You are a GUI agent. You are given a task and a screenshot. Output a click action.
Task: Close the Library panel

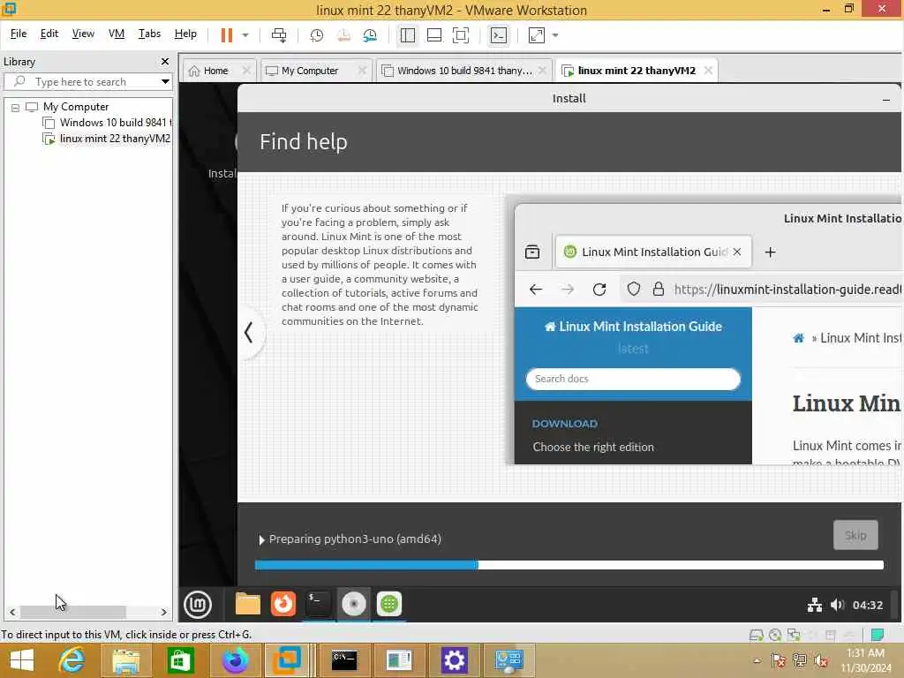tap(165, 61)
